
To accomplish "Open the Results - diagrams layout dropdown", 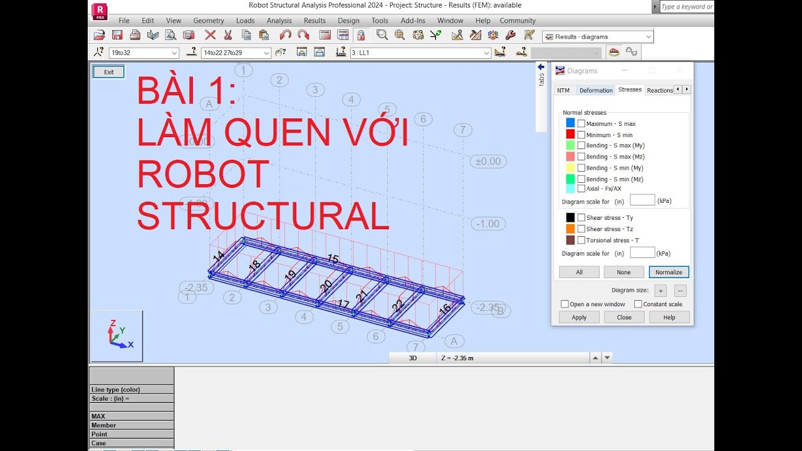I will [x=648, y=37].
